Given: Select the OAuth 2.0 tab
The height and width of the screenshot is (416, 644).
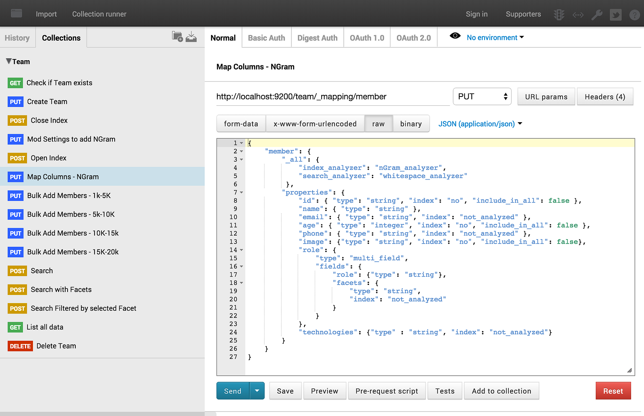Looking at the screenshot, I should point(413,38).
